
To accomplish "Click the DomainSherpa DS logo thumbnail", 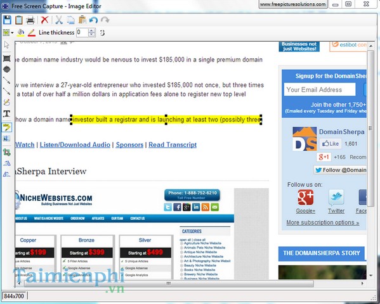I will point(305,139).
